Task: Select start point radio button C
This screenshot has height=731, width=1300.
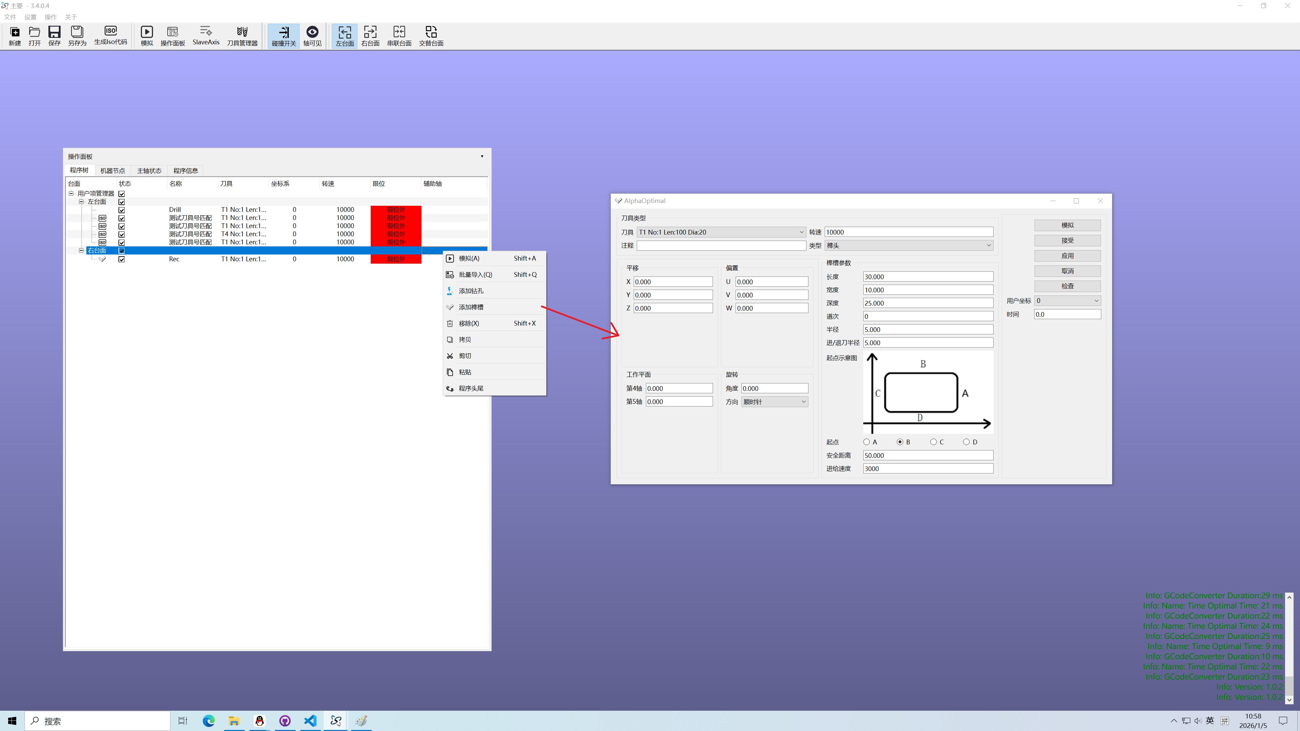Action: point(933,442)
